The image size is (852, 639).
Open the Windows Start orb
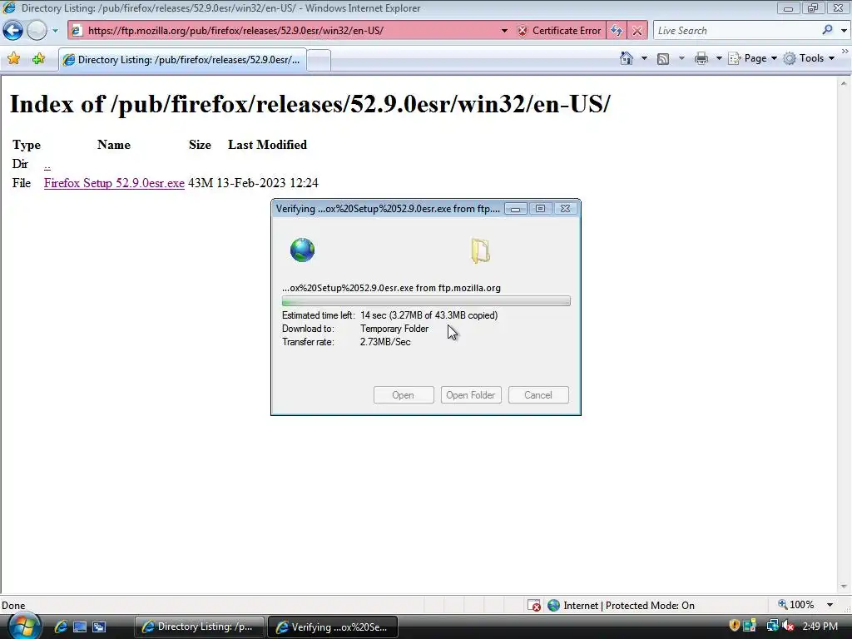pyautogui.click(x=22, y=626)
